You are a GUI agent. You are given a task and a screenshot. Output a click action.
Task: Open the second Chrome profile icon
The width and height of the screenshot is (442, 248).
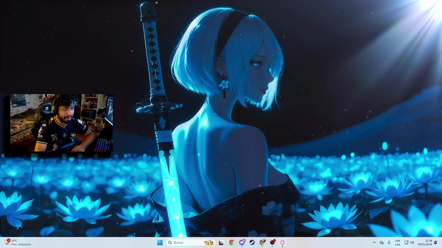(262, 242)
